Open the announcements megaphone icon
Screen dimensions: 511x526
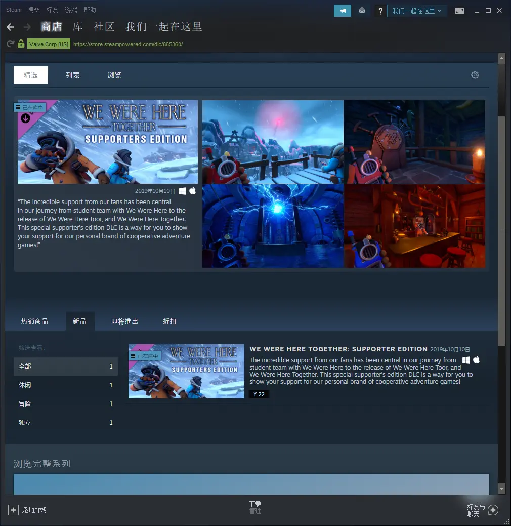click(x=343, y=11)
